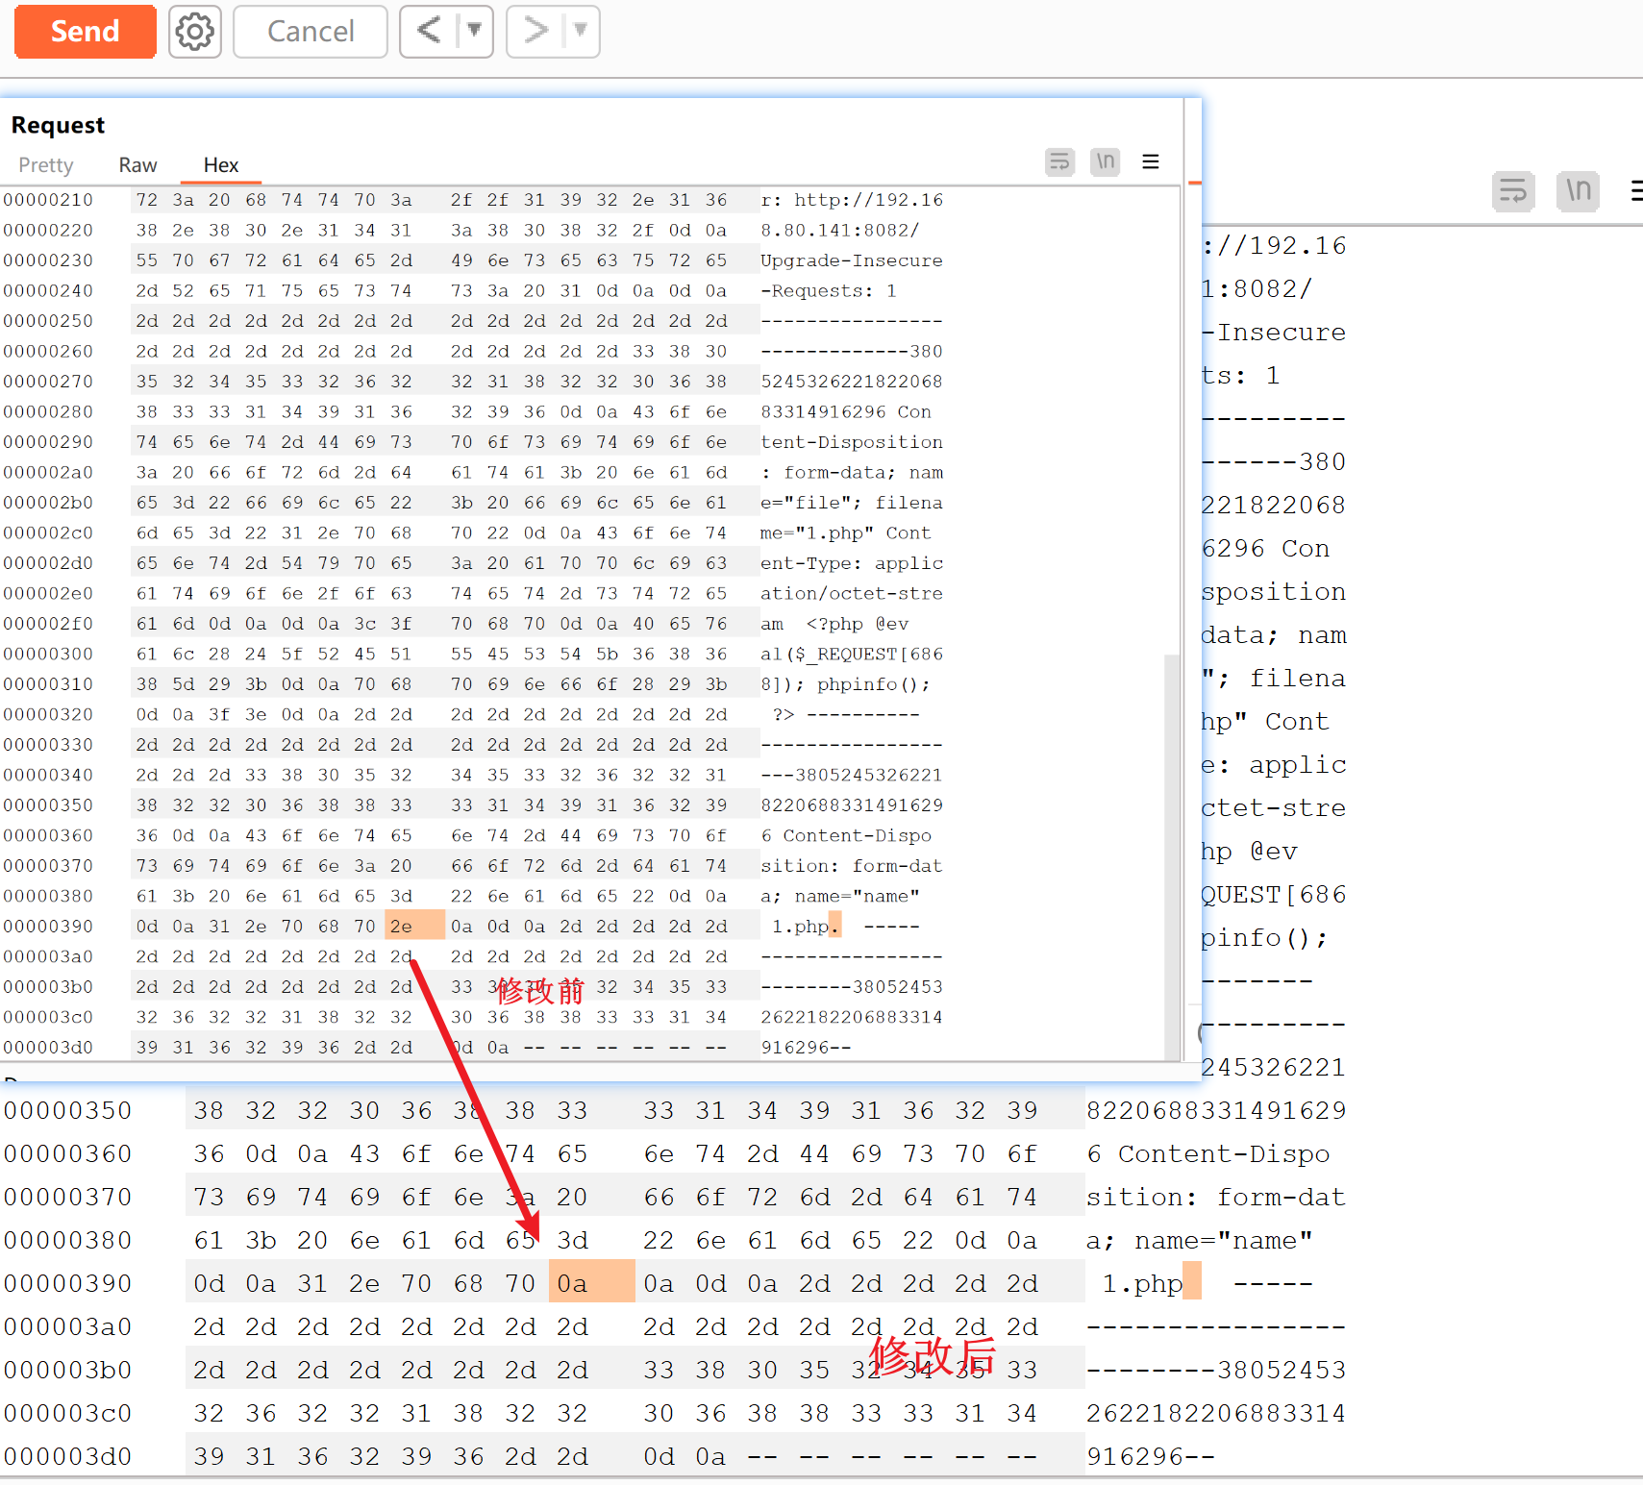Click ASCII '916296--' in upper Request panel

pos(806,1048)
